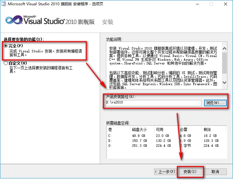
Task: Click the 磁盘大小 column header
Action: click(142, 129)
